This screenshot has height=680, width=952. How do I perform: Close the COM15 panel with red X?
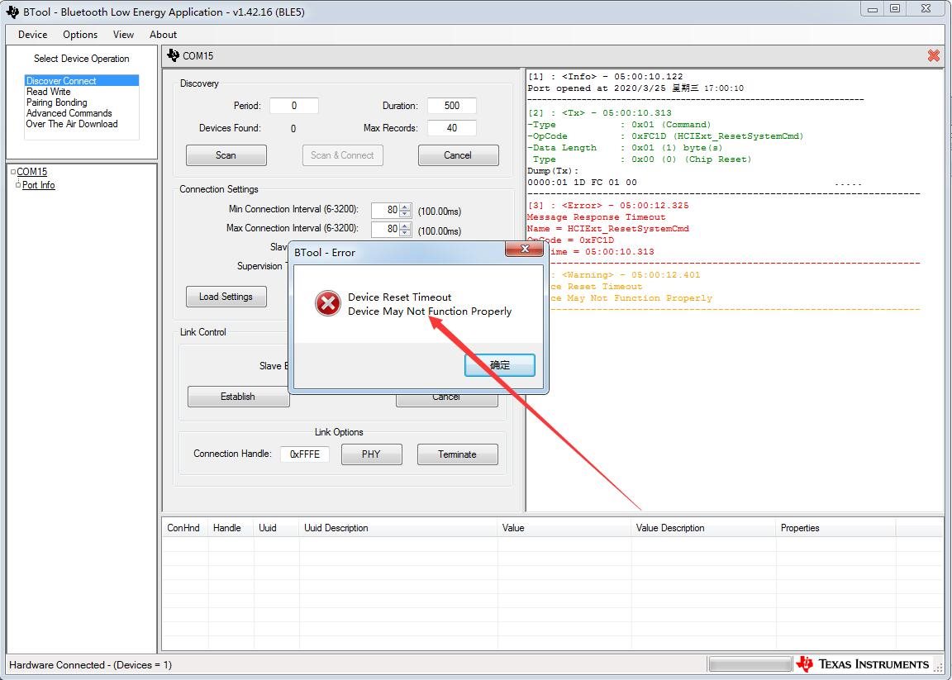pyautogui.click(x=933, y=56)
